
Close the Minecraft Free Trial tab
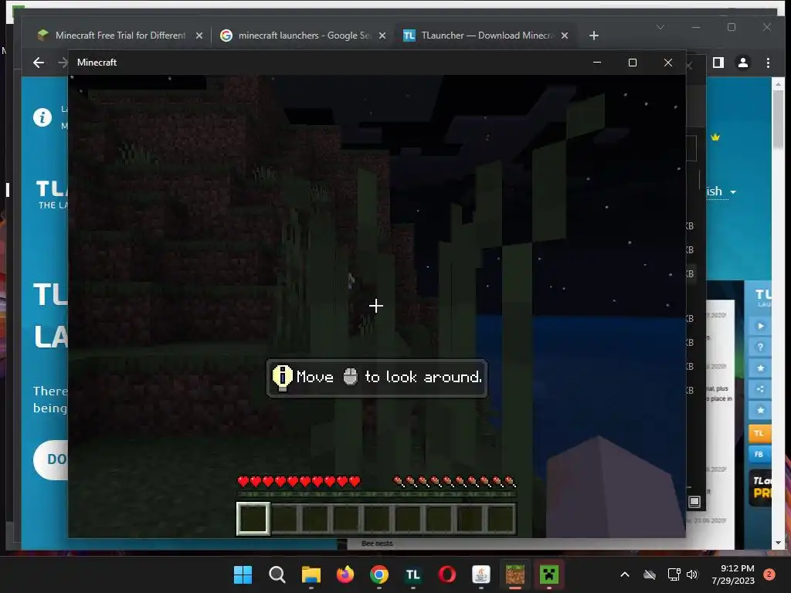coord(199,36)
